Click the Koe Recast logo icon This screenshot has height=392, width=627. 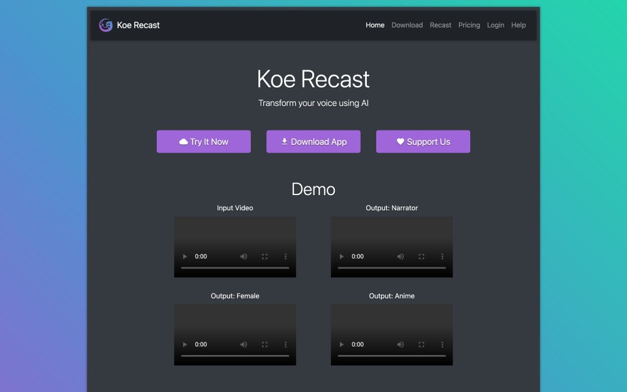pos(105,25)
